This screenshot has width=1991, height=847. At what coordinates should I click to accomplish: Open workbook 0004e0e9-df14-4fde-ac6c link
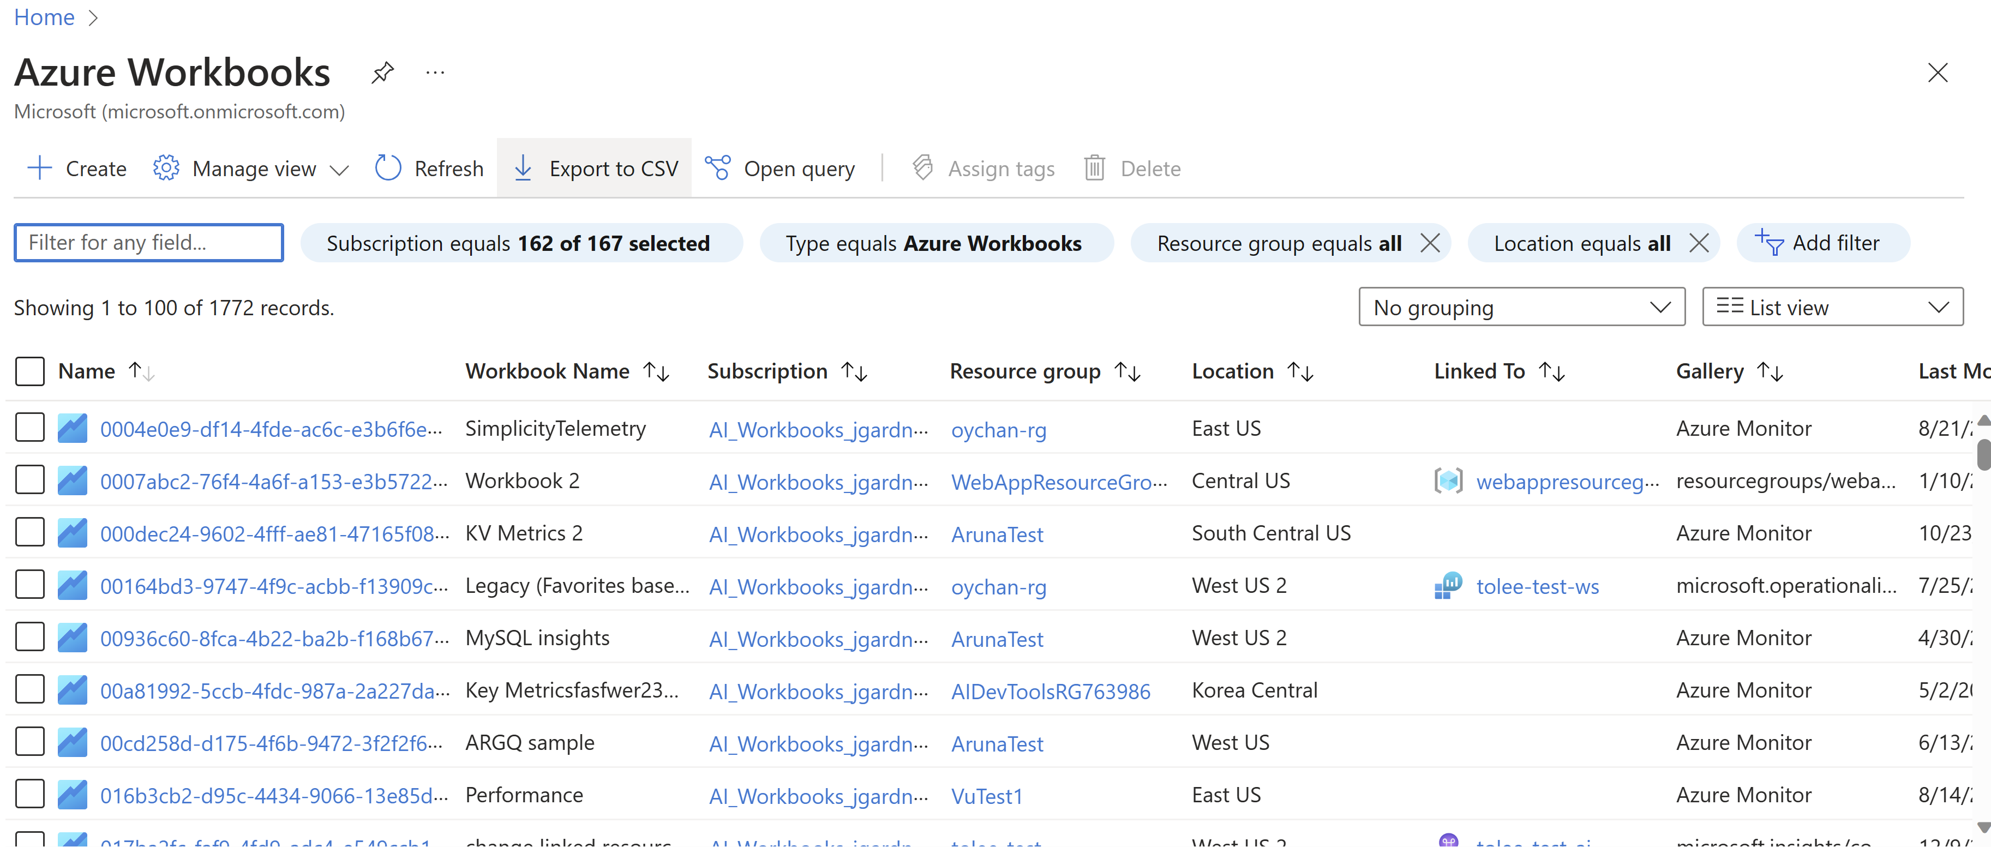coord(272,429)
